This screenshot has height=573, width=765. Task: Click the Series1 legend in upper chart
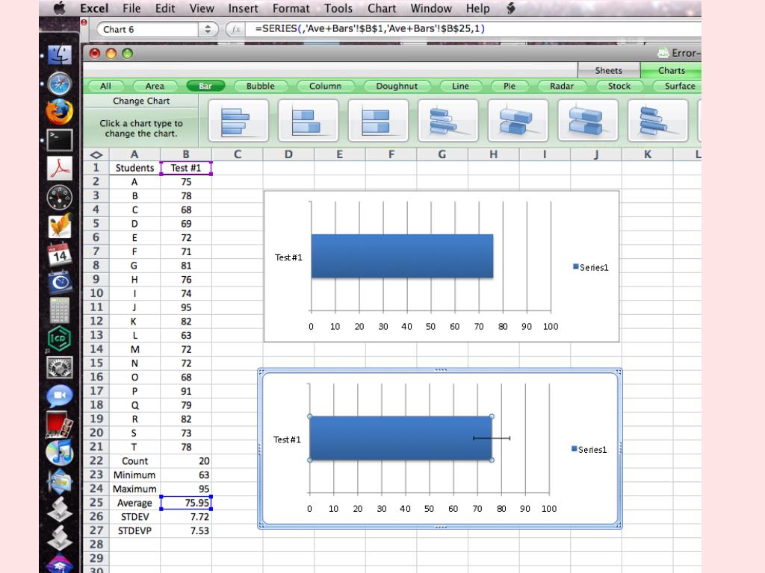point(590,267)
